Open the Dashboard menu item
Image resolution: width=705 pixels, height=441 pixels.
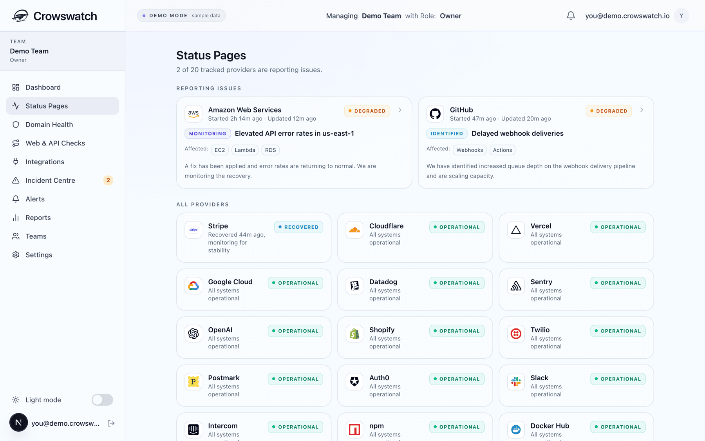click(x=62, y=87)
